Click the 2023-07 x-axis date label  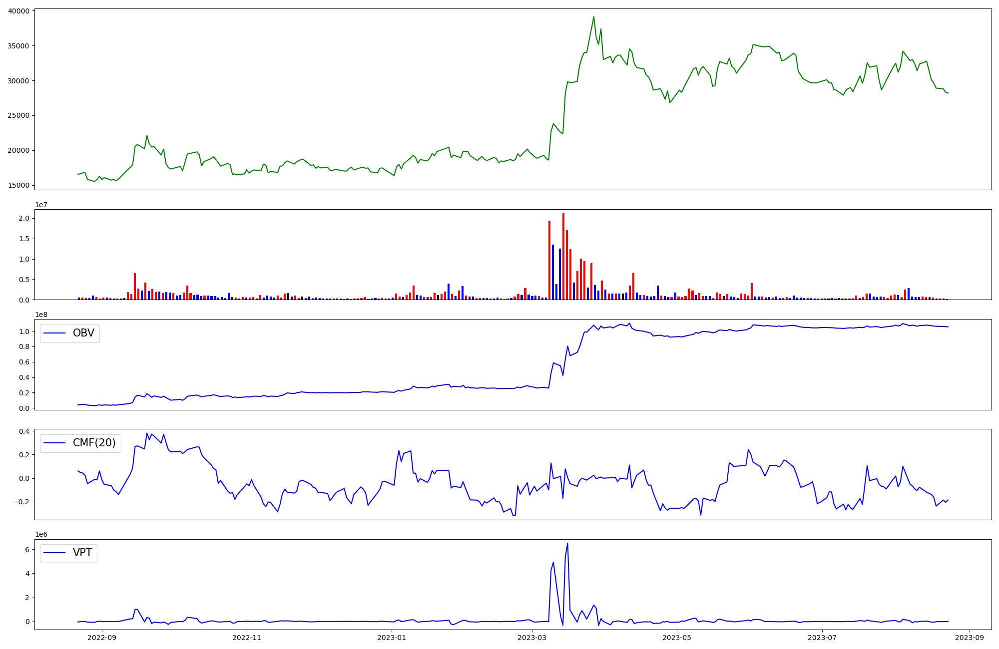[x=822, y=638]
